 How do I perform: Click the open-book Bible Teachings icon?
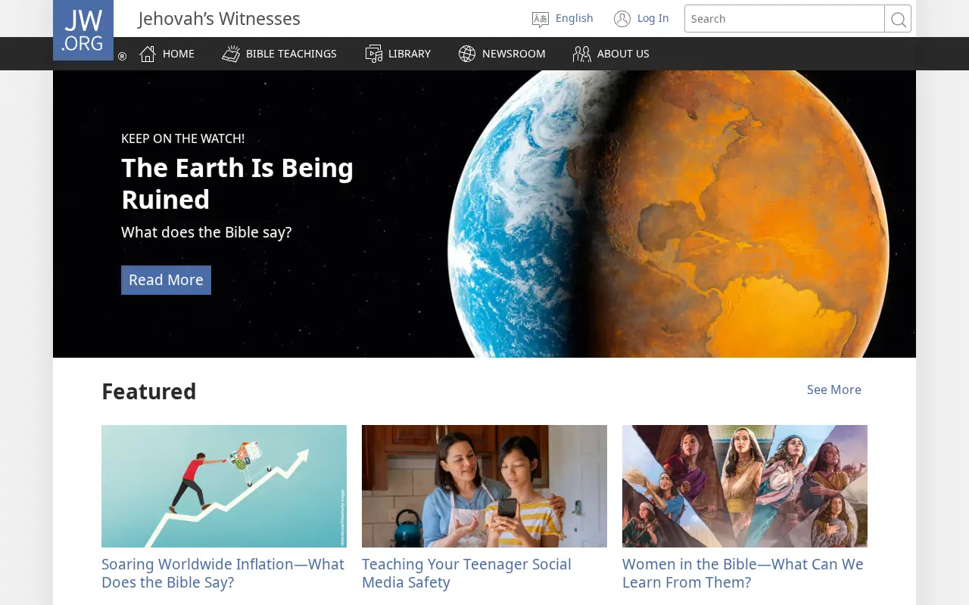231,54
